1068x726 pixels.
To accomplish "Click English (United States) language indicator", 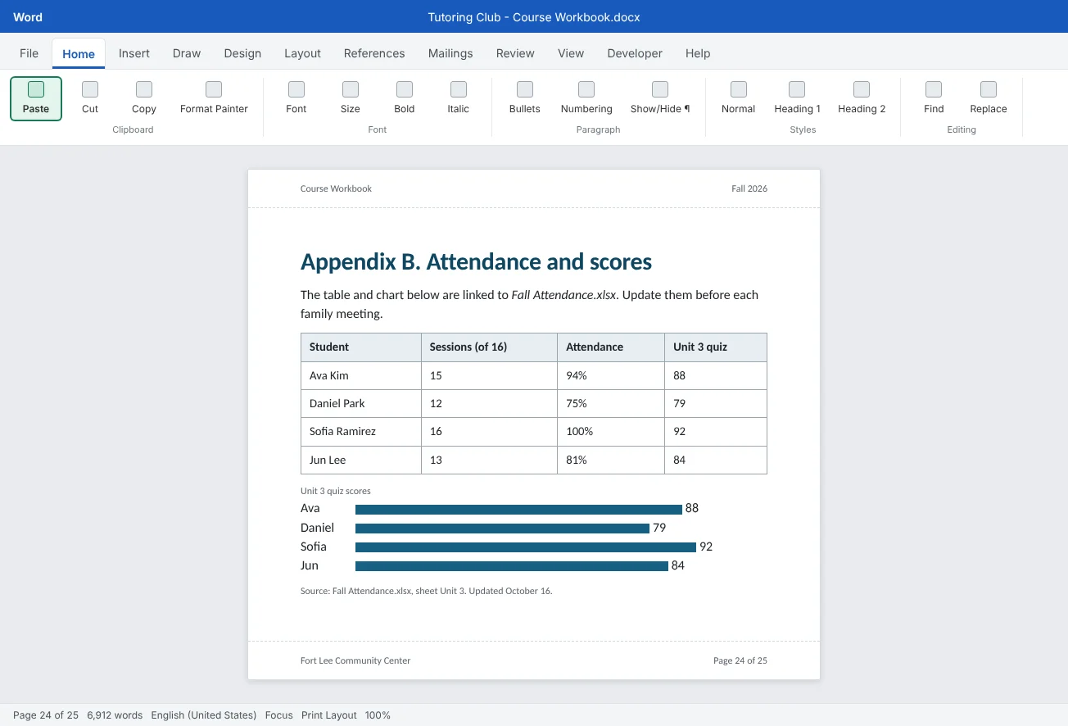I will (204, 715).
